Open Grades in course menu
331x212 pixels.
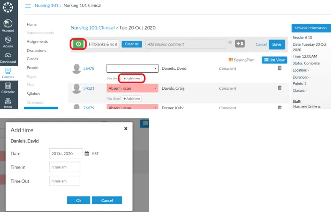tap(32, 59)
